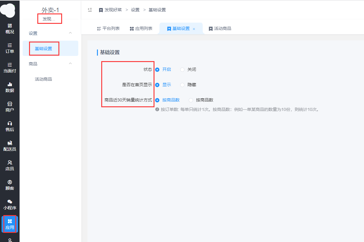Click the 商品近30天销量统计方式 label
This screenshot has width=364, height=242.
point(128,100)
